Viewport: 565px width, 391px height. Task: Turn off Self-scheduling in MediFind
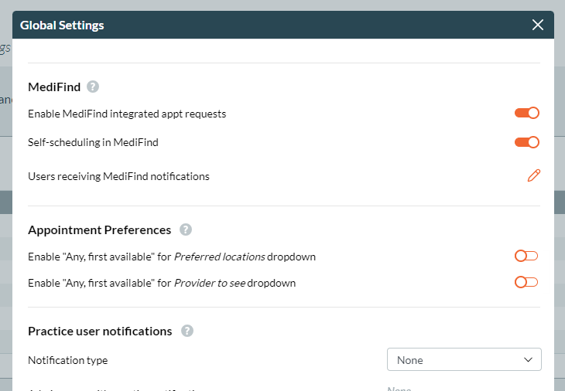pyautogui.click(x=526, y=142)
